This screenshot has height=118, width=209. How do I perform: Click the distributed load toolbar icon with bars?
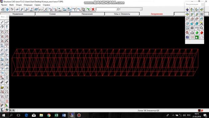point(60,10)
